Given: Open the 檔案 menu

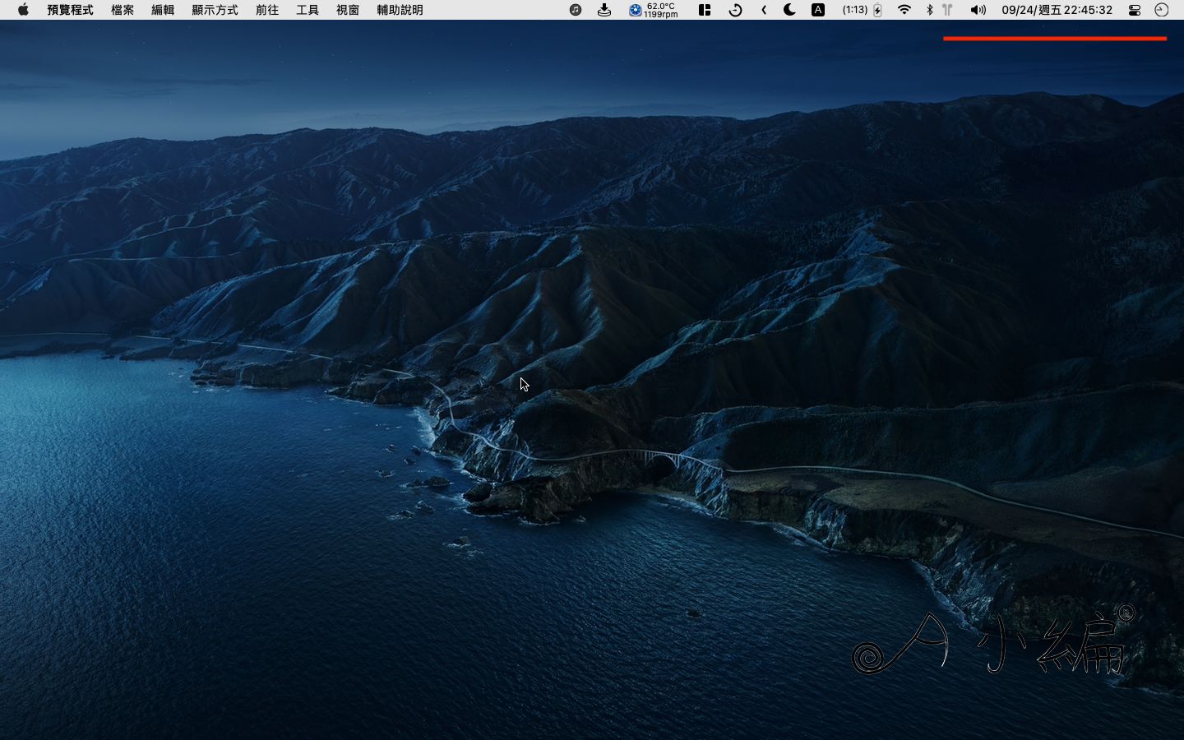Looking at the screenshot, I should click(x=123, y=10).
